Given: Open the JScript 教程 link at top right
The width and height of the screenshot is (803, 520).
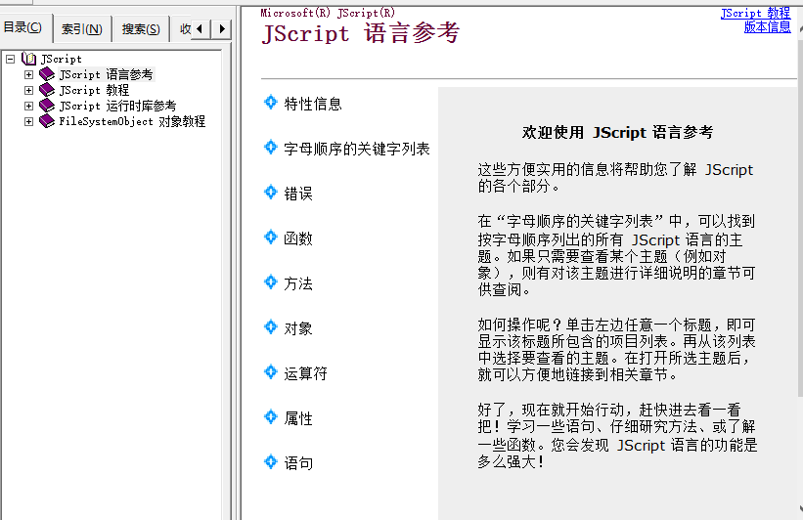Looking at the screenshot, I should (755, 14).
